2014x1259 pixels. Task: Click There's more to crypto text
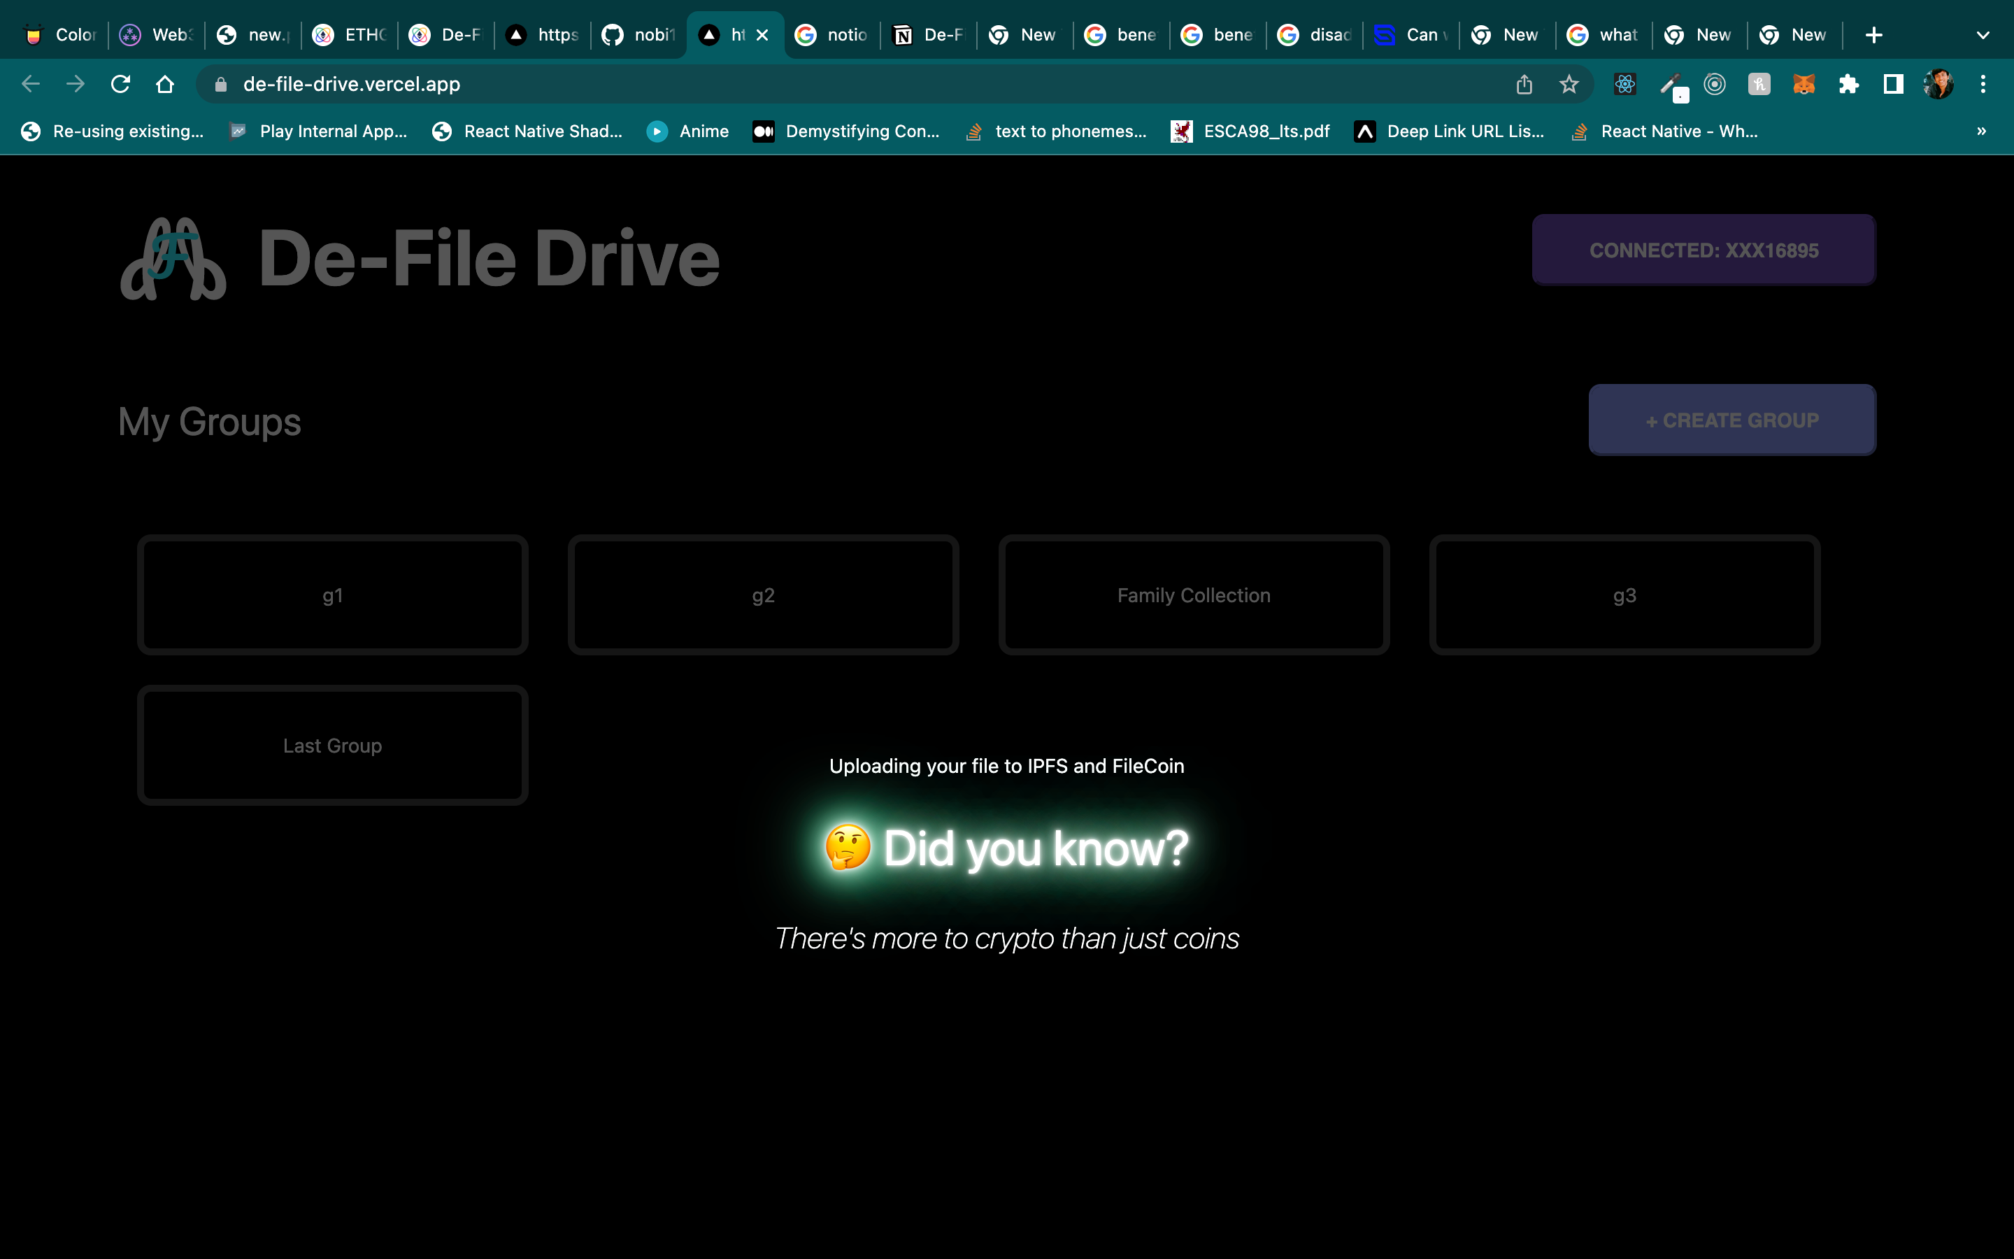click(1006, 939)
